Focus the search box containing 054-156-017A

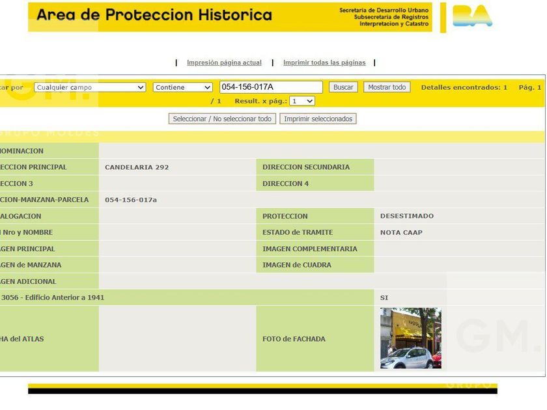coord(271,87)
